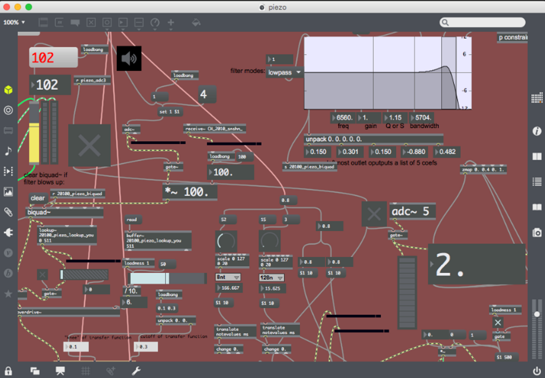Screen dimensions: 545x378
Task: Lock the patcher with the padlock icon
Action: point(8,370)
